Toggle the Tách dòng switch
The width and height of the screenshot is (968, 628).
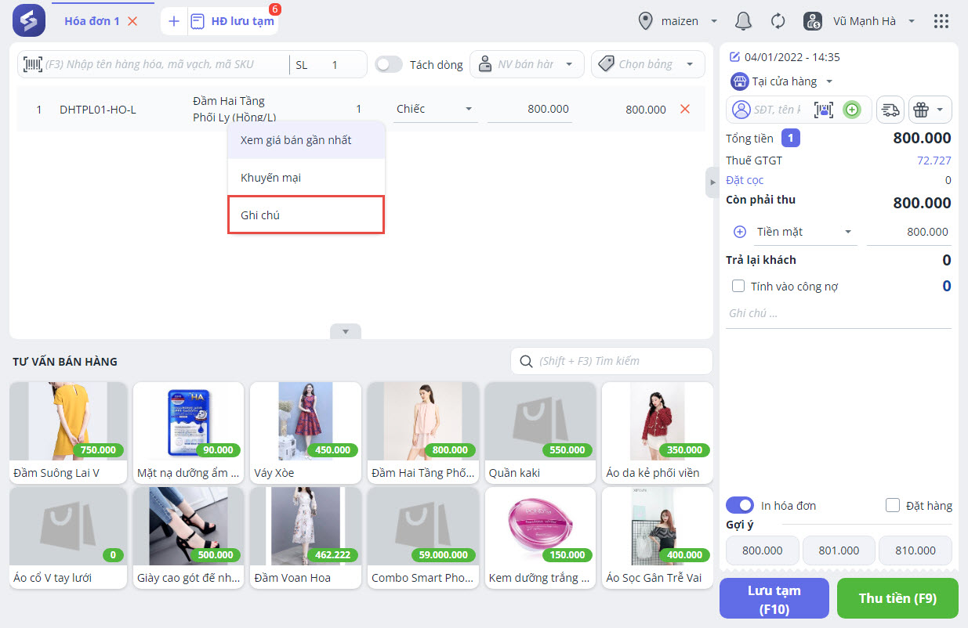(389, 64)
